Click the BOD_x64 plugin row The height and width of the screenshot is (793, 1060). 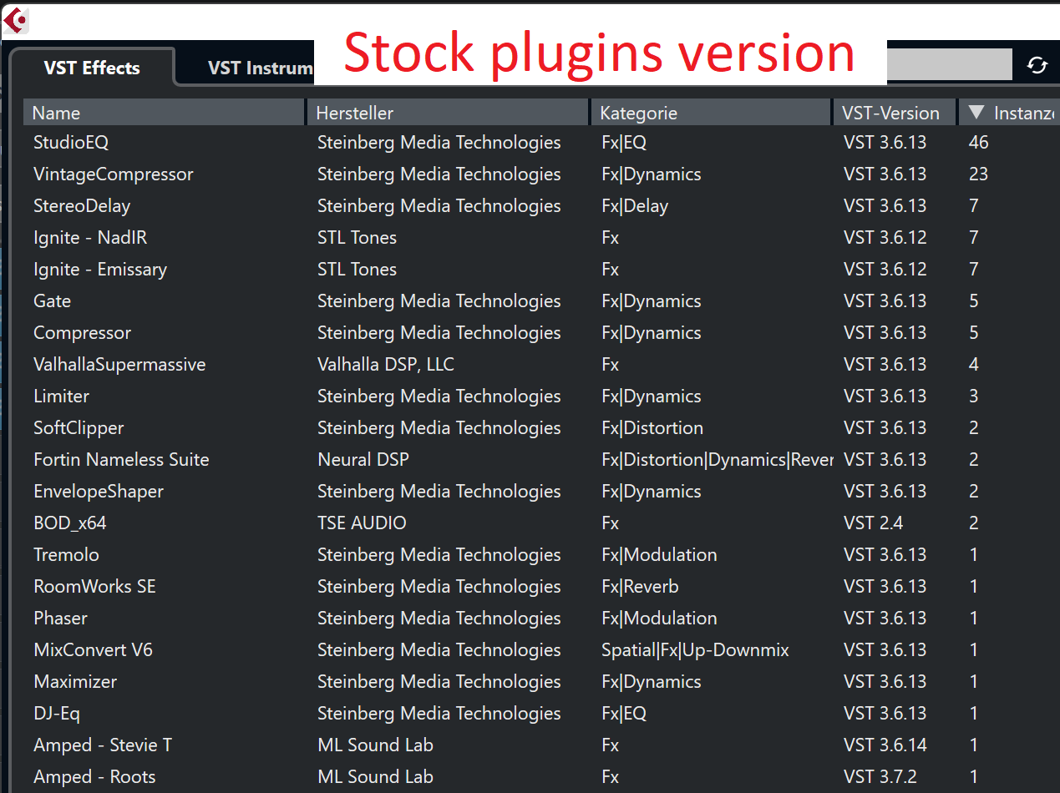tap(70, 523)
